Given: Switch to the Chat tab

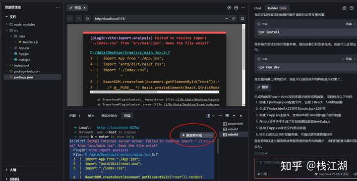Looking at the screenshot, I should pos(257,8).
